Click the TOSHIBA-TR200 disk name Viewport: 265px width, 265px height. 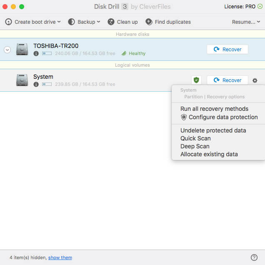(x=56, y=46)
